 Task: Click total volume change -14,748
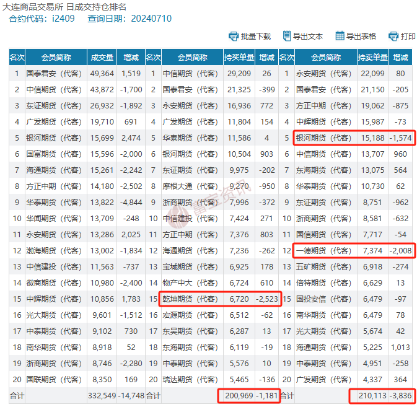[131, 396]
